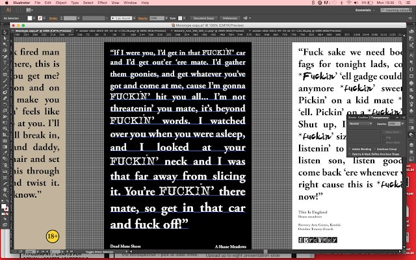416x260 pixels.
Task: Open the fill color dropdown in control bar
Action: 34,18
